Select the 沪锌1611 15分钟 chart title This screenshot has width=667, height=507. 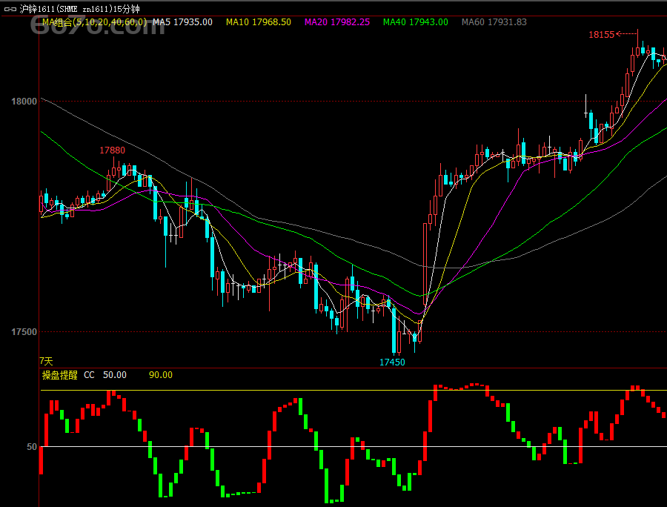click(x=79, y=9)
